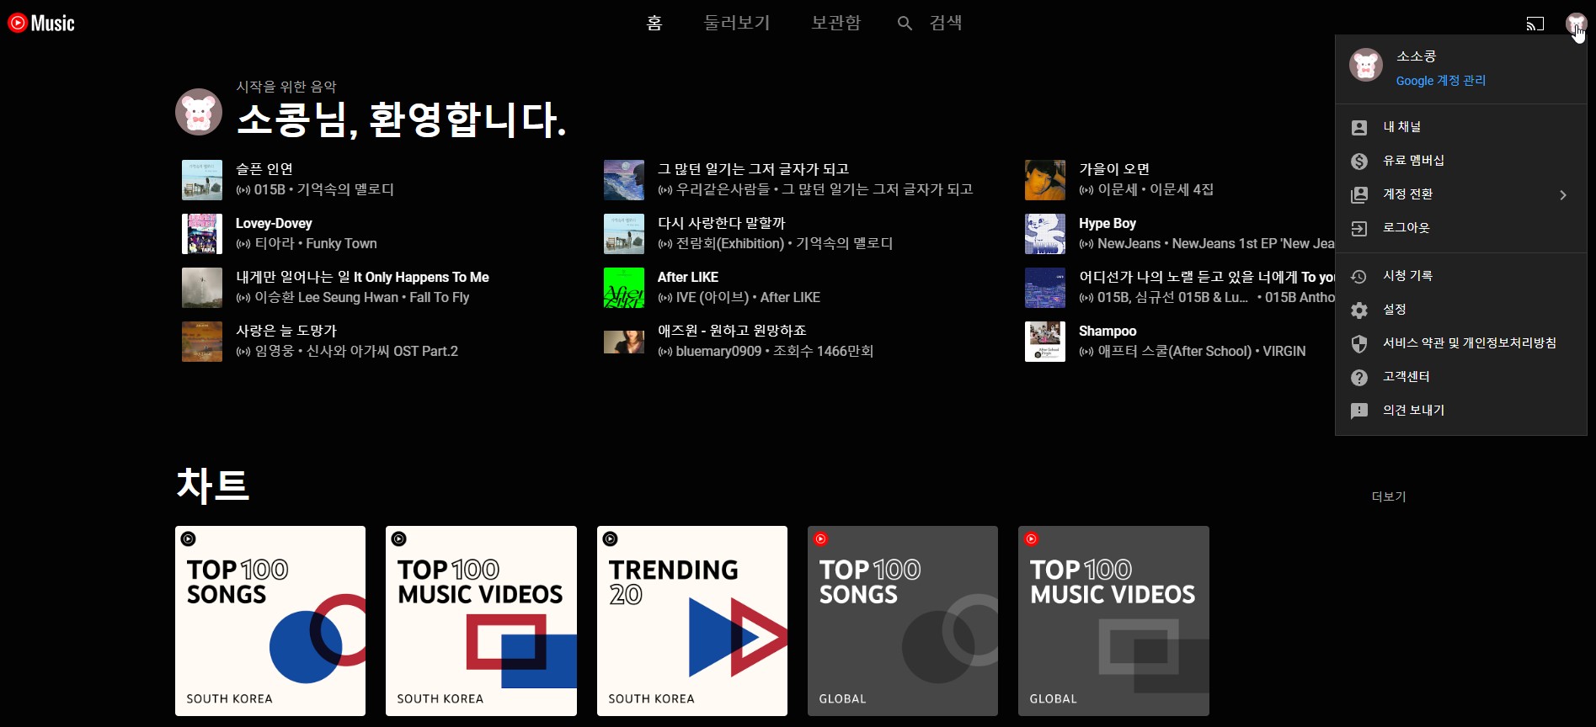Open Top 100 Songs Global chart
Screen dimensions: 1596x727
point(903,621)
